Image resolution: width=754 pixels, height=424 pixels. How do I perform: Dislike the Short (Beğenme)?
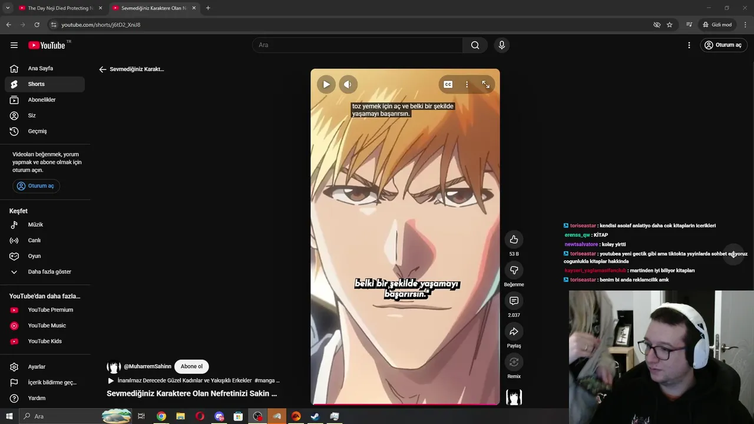tap(514, 270)
